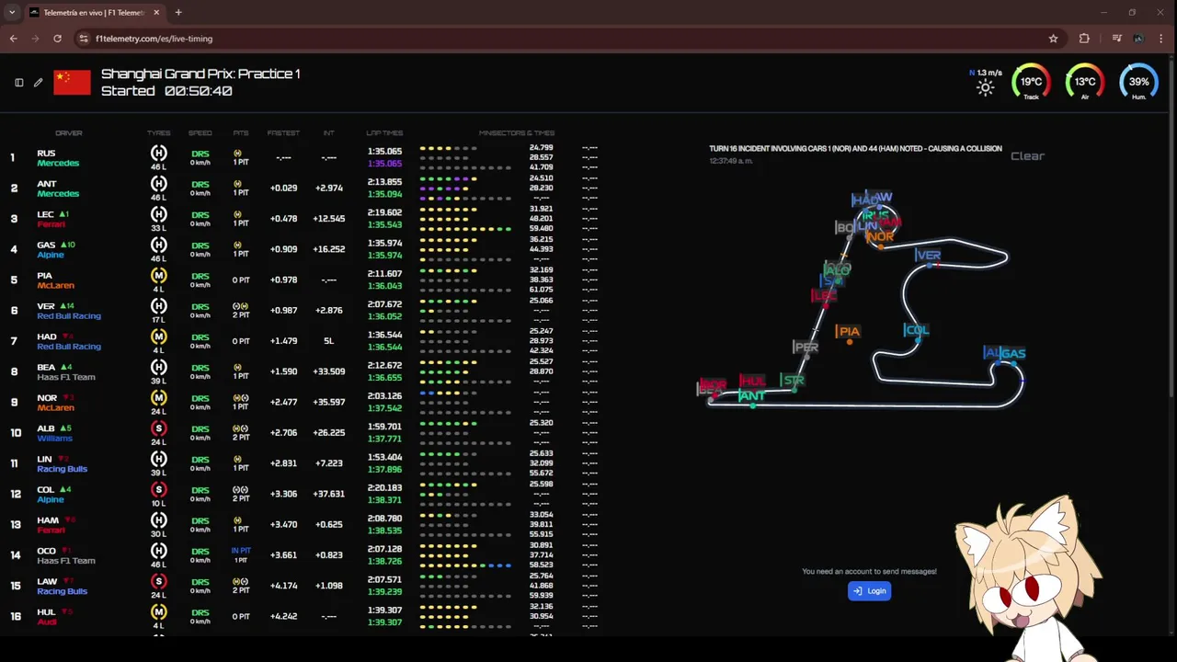Viewport: 1177px width, 662px height.
Task: Click the Login button in chat
Action: click(x=869, y=591)
